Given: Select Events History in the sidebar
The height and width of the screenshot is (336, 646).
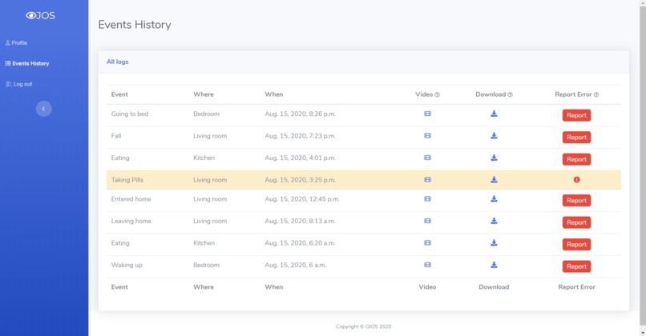Looking at the screenshot, I should [26, 63].
